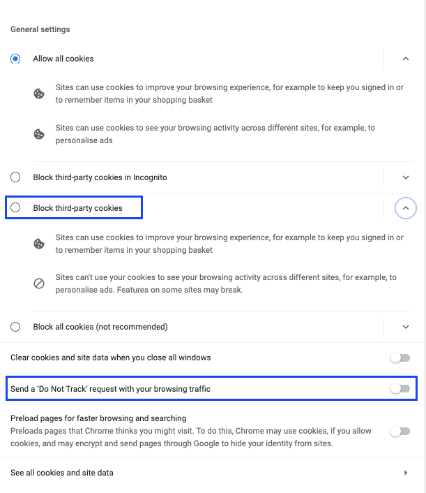Turn on the Do Not Track request toggle
The image size is (426, 493).
400,389
